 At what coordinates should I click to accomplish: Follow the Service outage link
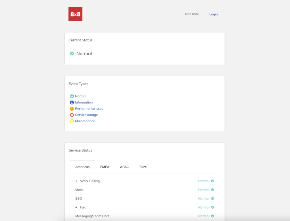coord(86,115)
